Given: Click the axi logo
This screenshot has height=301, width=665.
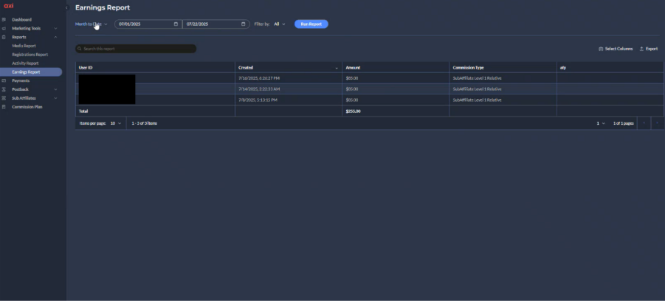Looking at the screenshot, I should tap(9, 6).
